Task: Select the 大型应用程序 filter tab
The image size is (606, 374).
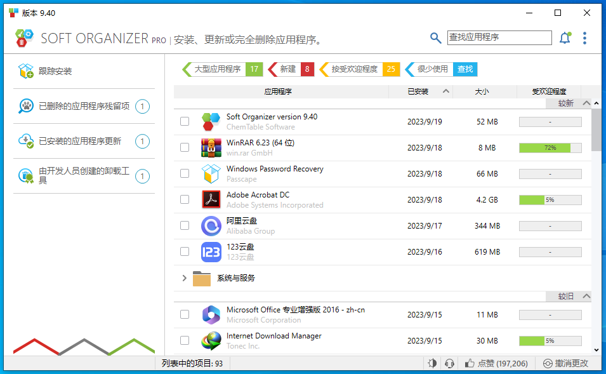Action: (x=217, y=69)
